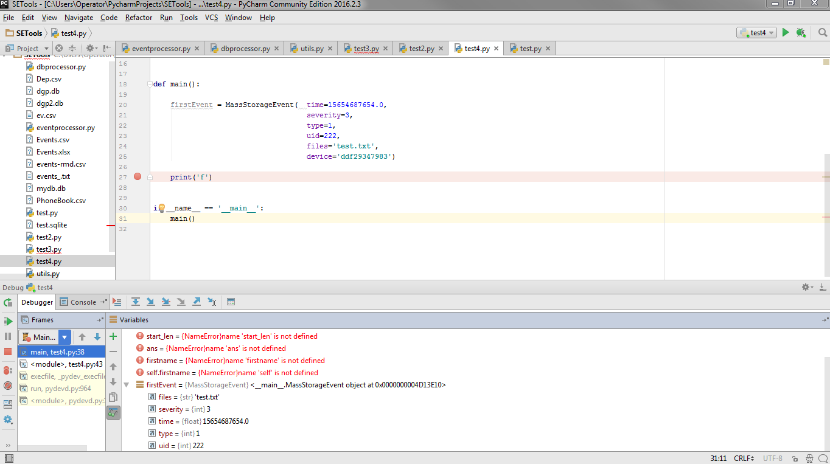Open Debug tool window gear settings
Viewport: 830px width, 464px height.
point(807,287)
